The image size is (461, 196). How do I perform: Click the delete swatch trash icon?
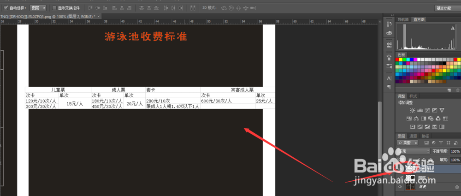[457, 90]
